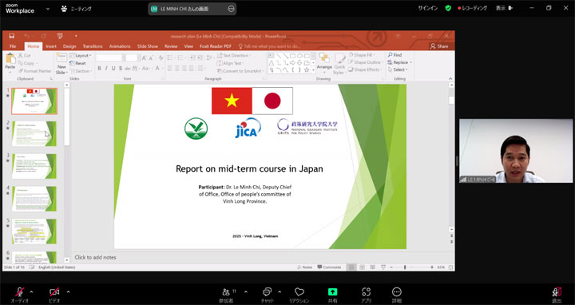575x305 pixels.
Task: Click the PowerPoint Share button
Action: pos(439,46)
